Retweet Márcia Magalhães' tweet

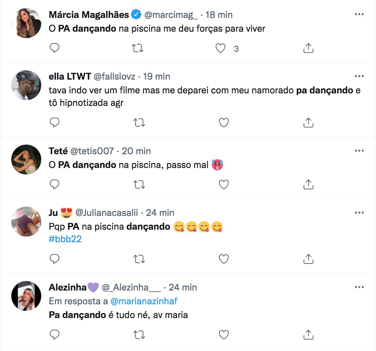138,48
